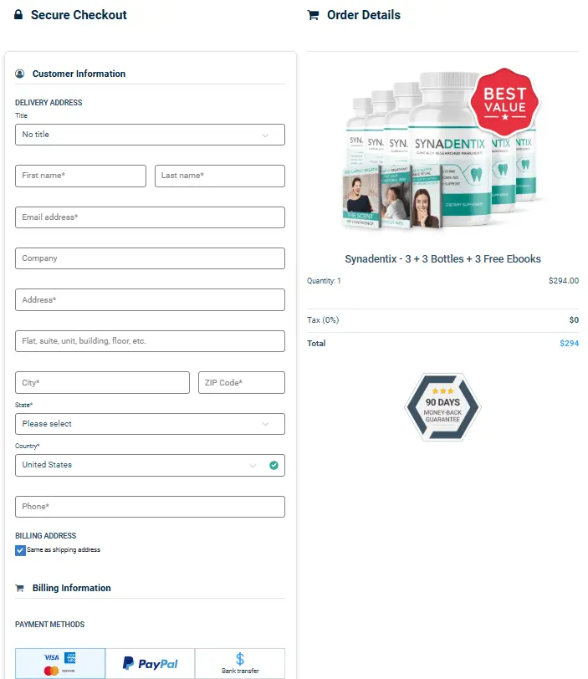The image size is (588, 679).
Task: Click the Synadentix bottles product image
Action: pyautogui.click(x=442, y=150)
